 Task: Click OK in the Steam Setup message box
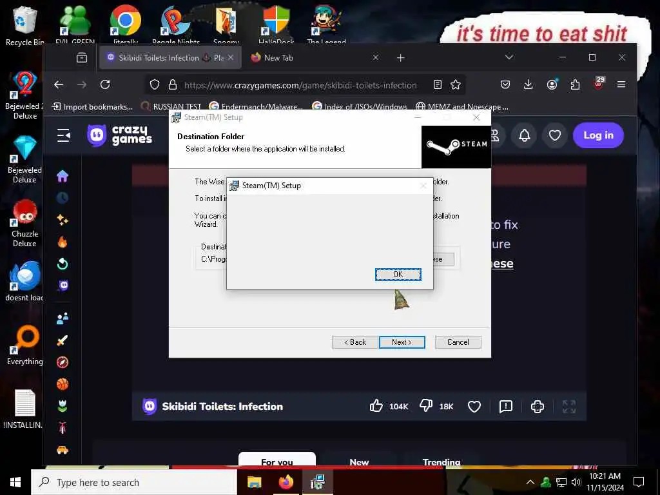click(398, 275)
